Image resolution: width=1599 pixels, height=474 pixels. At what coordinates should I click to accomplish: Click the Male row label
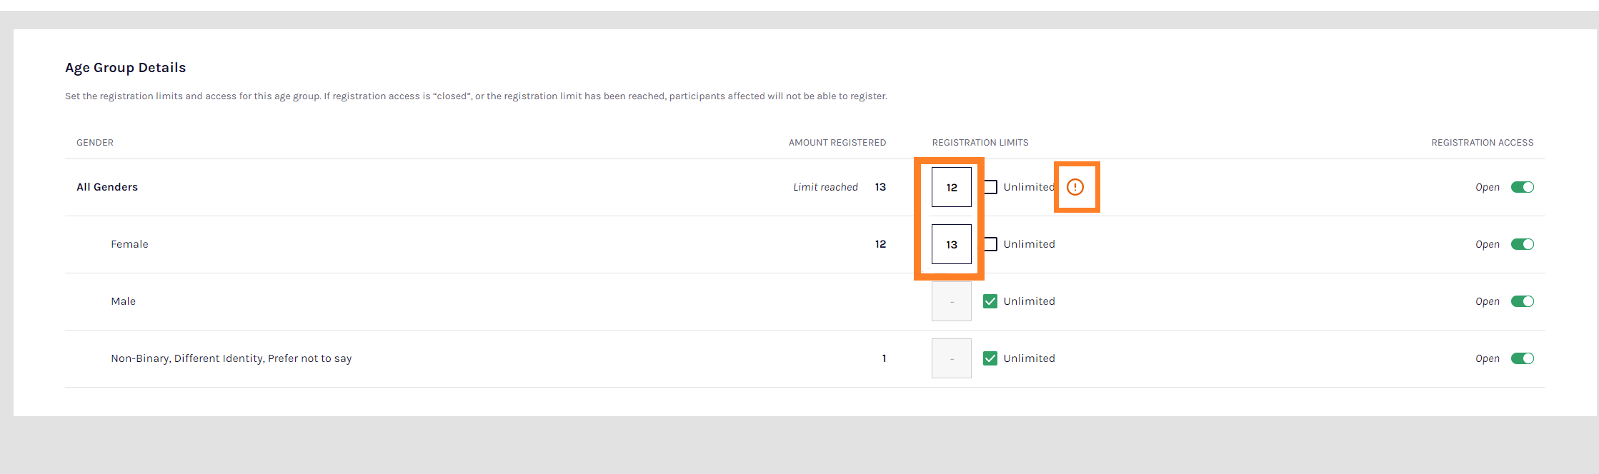[x=123, y=301]
